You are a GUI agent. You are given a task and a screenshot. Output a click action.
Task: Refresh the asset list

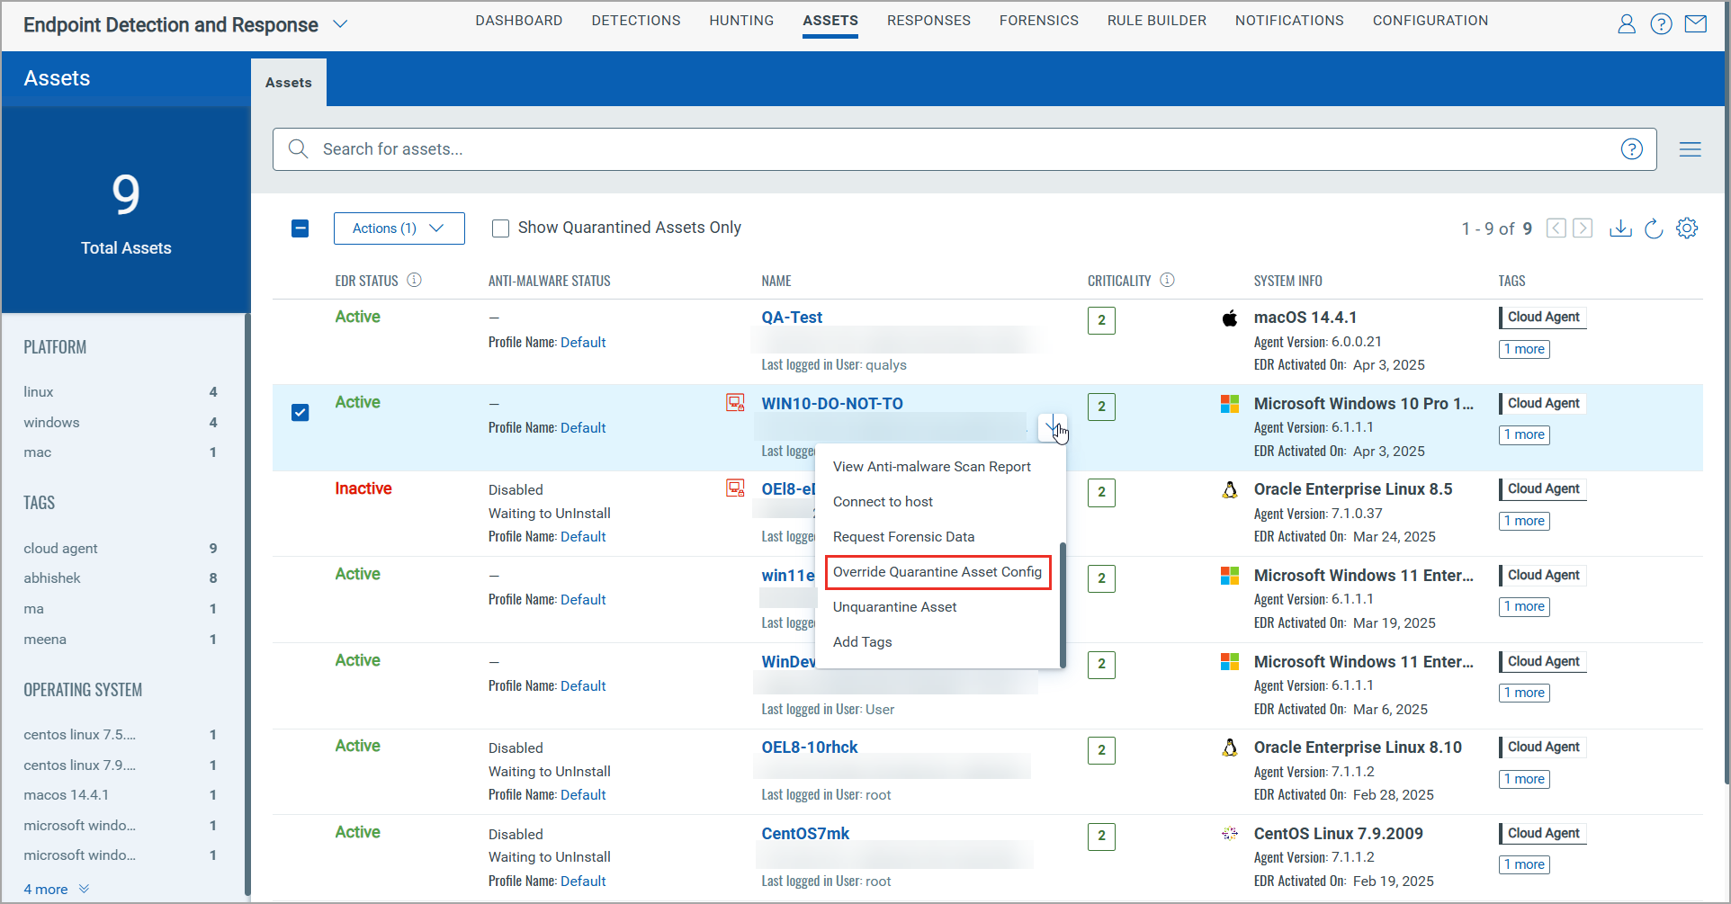[1654, 228]
